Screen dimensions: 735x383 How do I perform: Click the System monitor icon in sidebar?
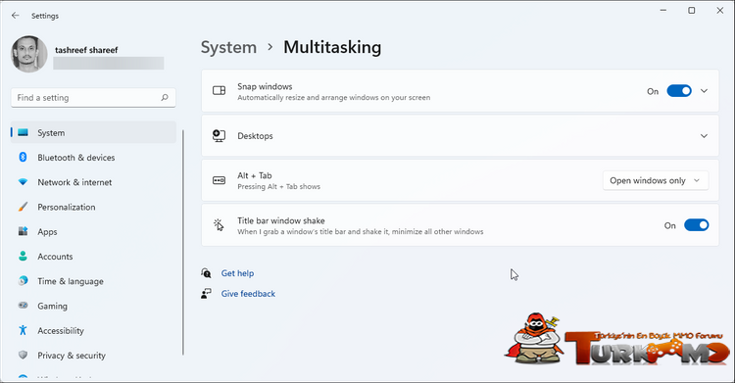point(23,132)
